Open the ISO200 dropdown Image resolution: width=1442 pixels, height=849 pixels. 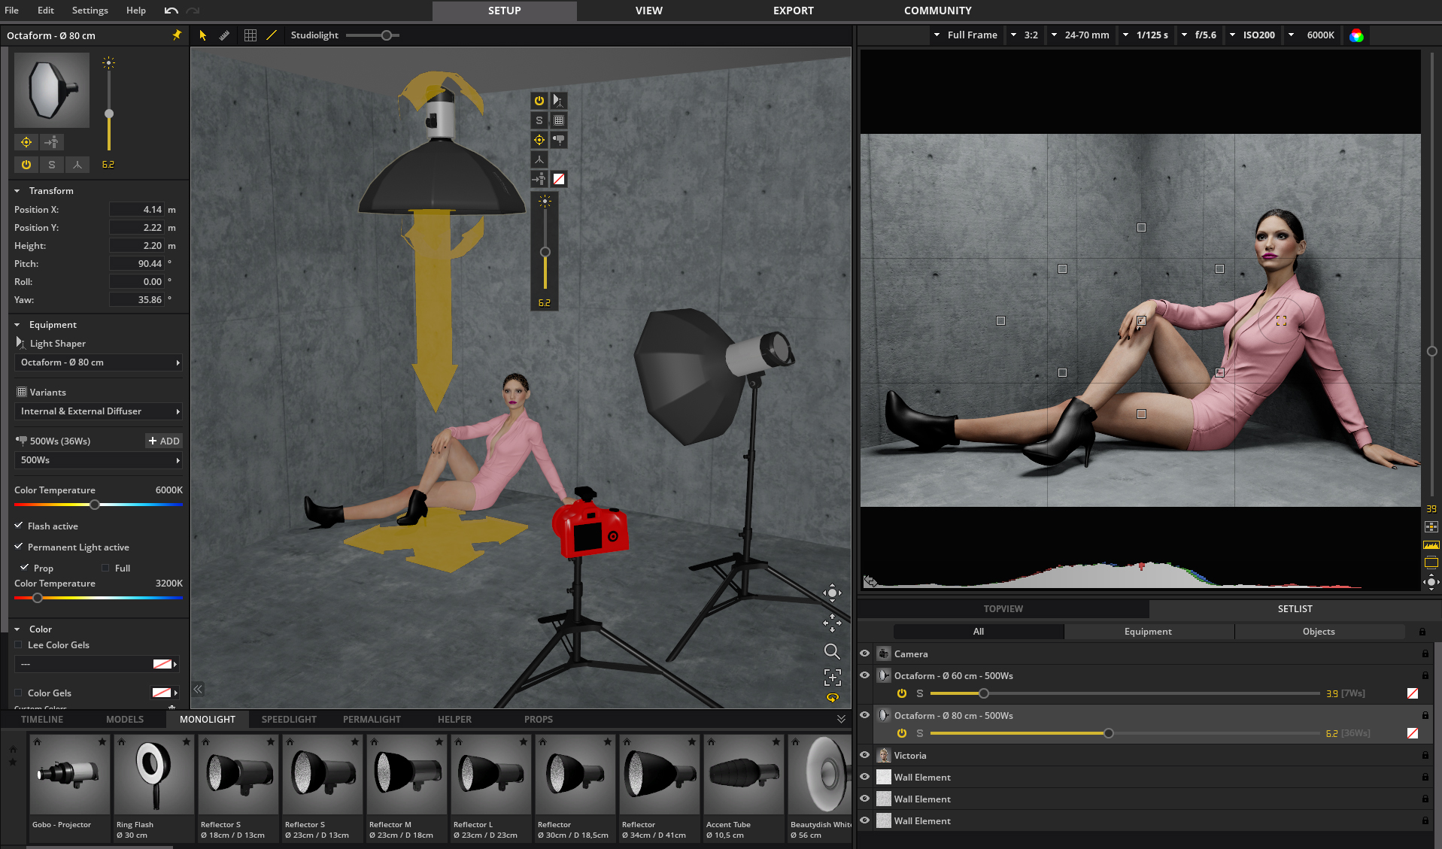(1252, 35)
